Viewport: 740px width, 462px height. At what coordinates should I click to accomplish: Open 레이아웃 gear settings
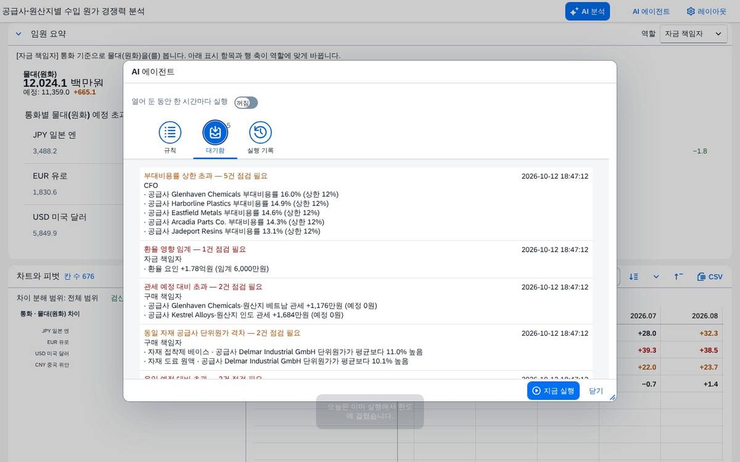click(707, 11)
